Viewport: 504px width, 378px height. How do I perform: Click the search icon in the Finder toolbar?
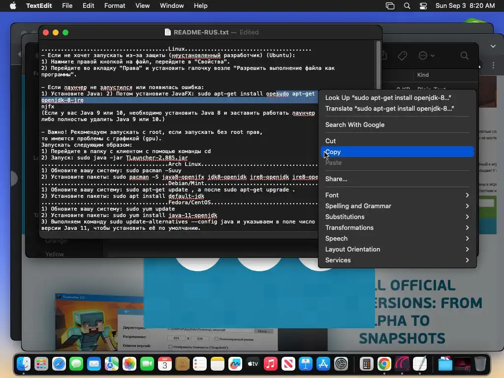click(464, 56)
